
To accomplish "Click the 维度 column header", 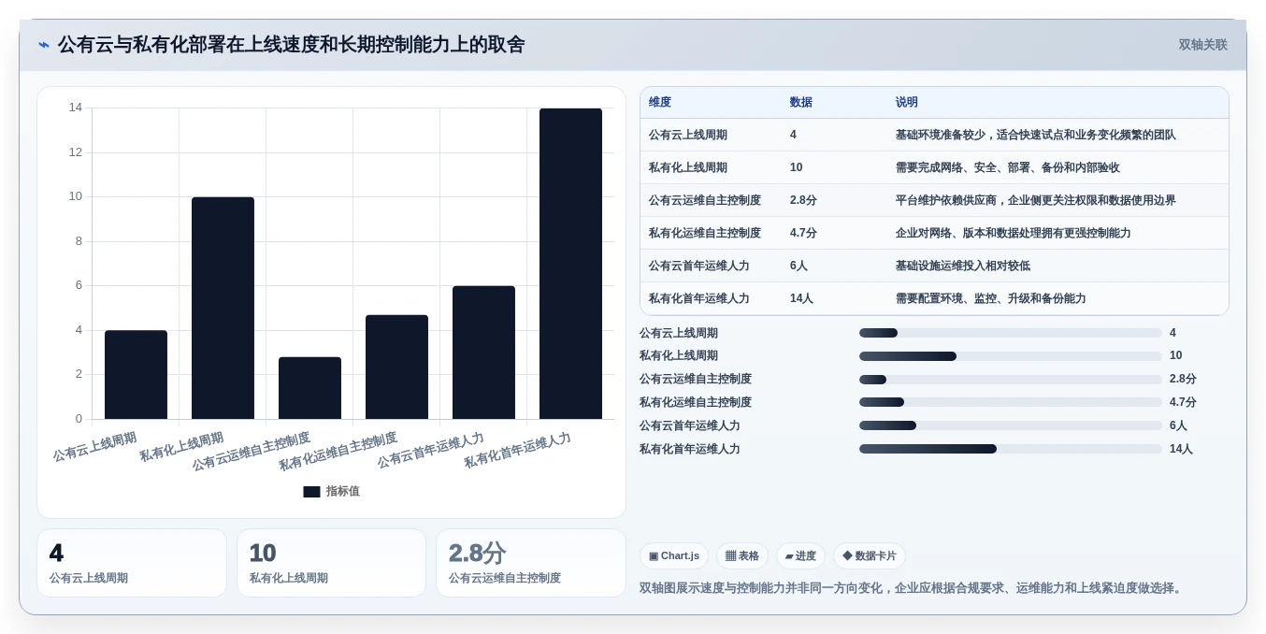I will 660,103.
